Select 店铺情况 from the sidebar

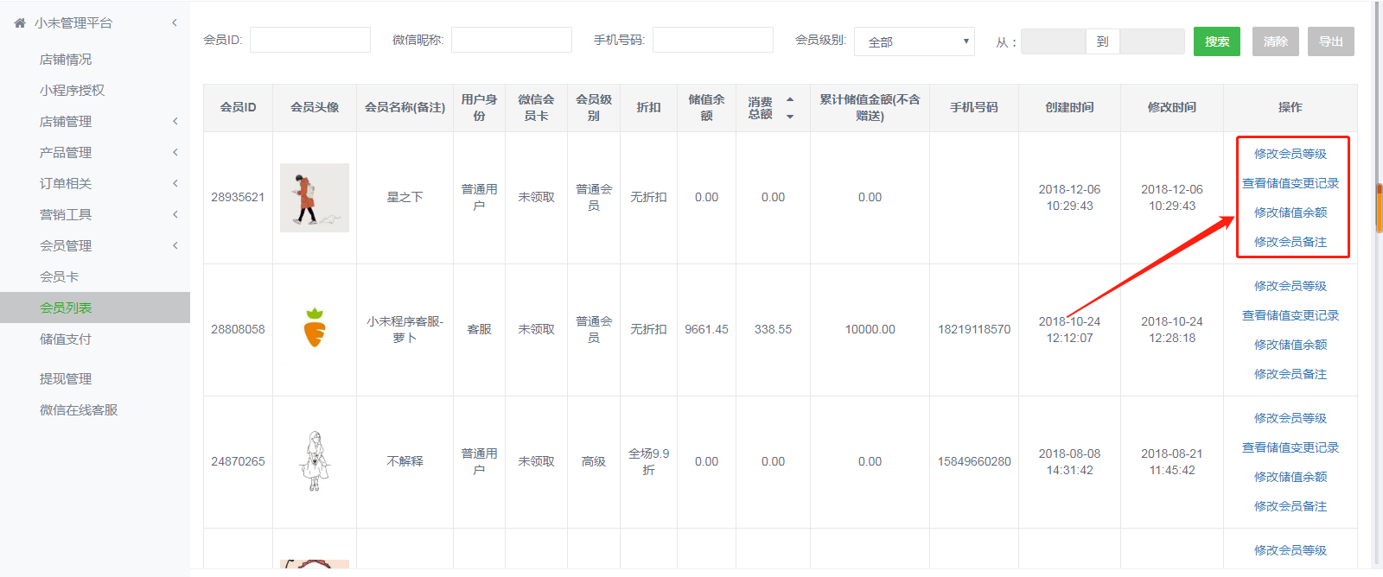(x=66, y=60)
